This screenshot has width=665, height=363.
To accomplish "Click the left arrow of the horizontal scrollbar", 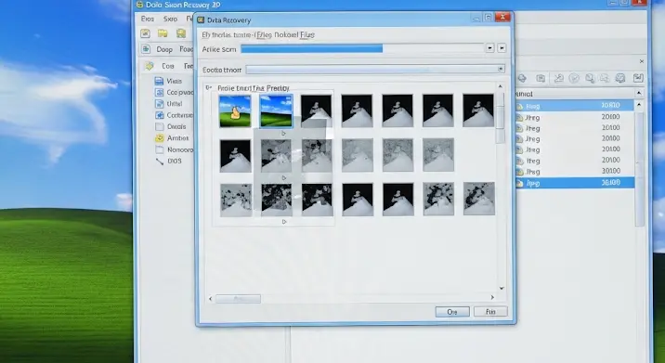I will [x=210, y=299].
